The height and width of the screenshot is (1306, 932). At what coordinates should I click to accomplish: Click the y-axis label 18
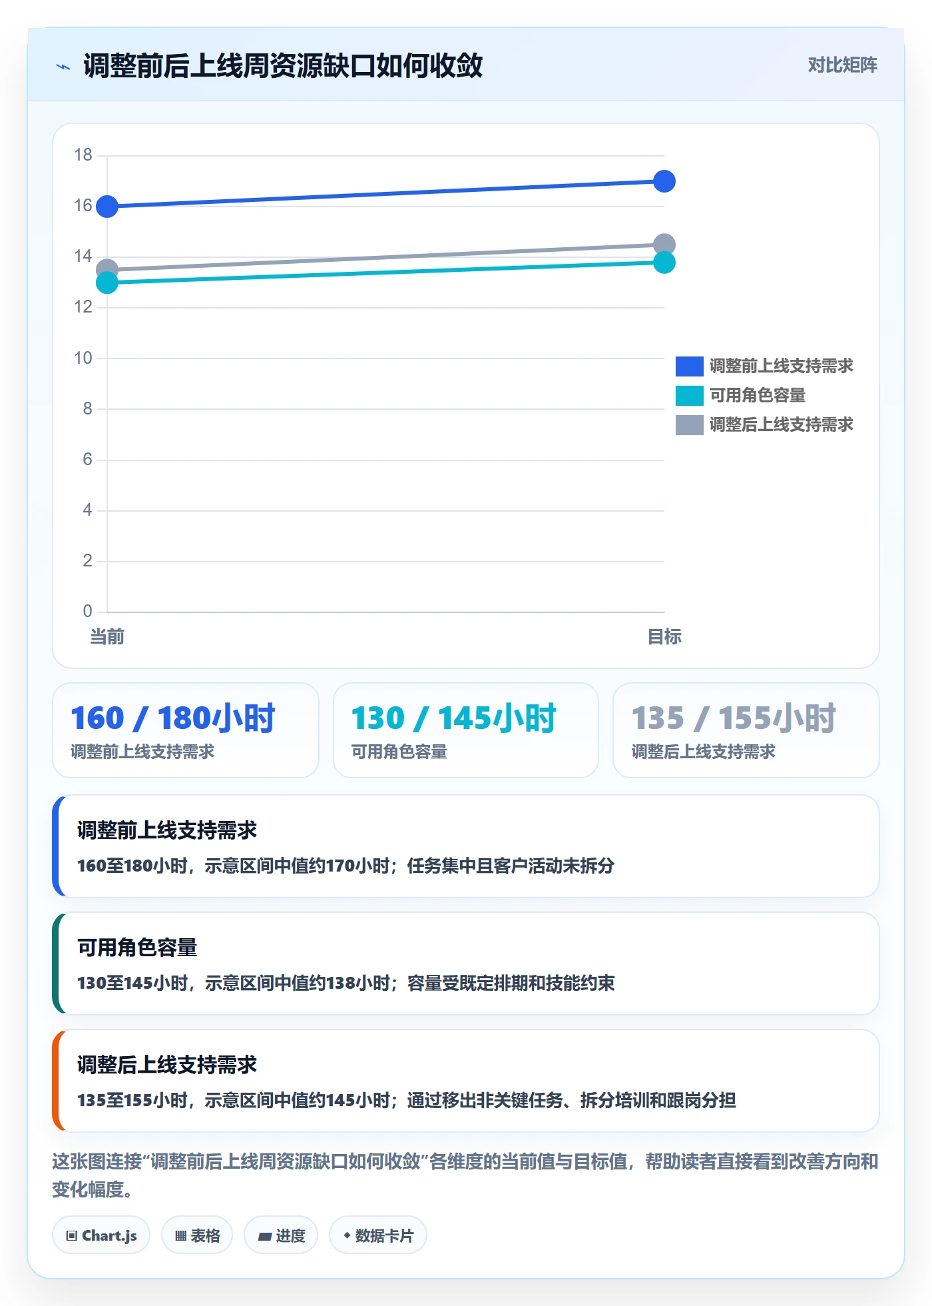83,155
